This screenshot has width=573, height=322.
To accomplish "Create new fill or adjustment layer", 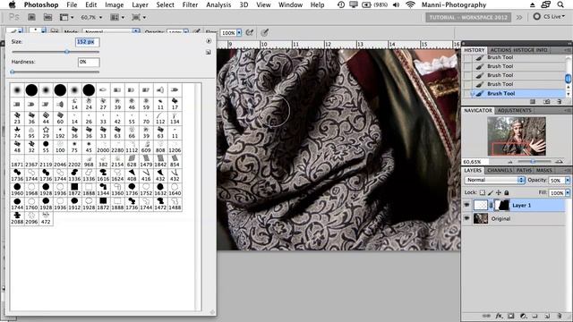I will [x=523, y=316].
